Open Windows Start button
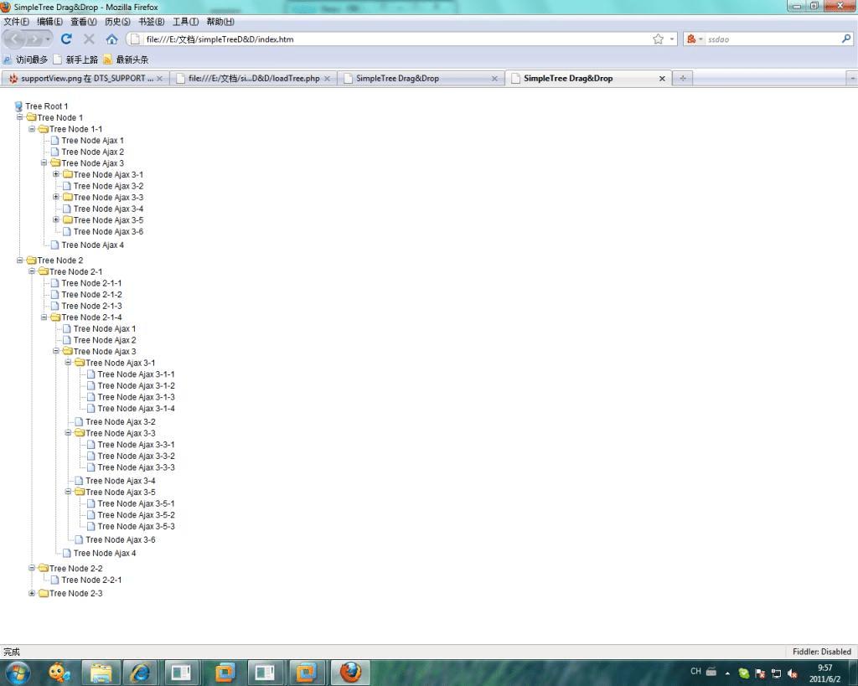This screenshot has width=858, height=686. pyautogui.click(x=18, y=673)
